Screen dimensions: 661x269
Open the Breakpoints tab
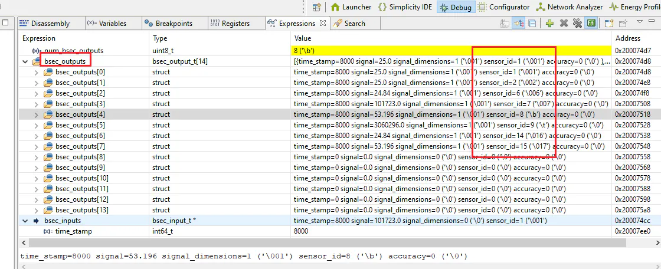click(x=168, y=24)
